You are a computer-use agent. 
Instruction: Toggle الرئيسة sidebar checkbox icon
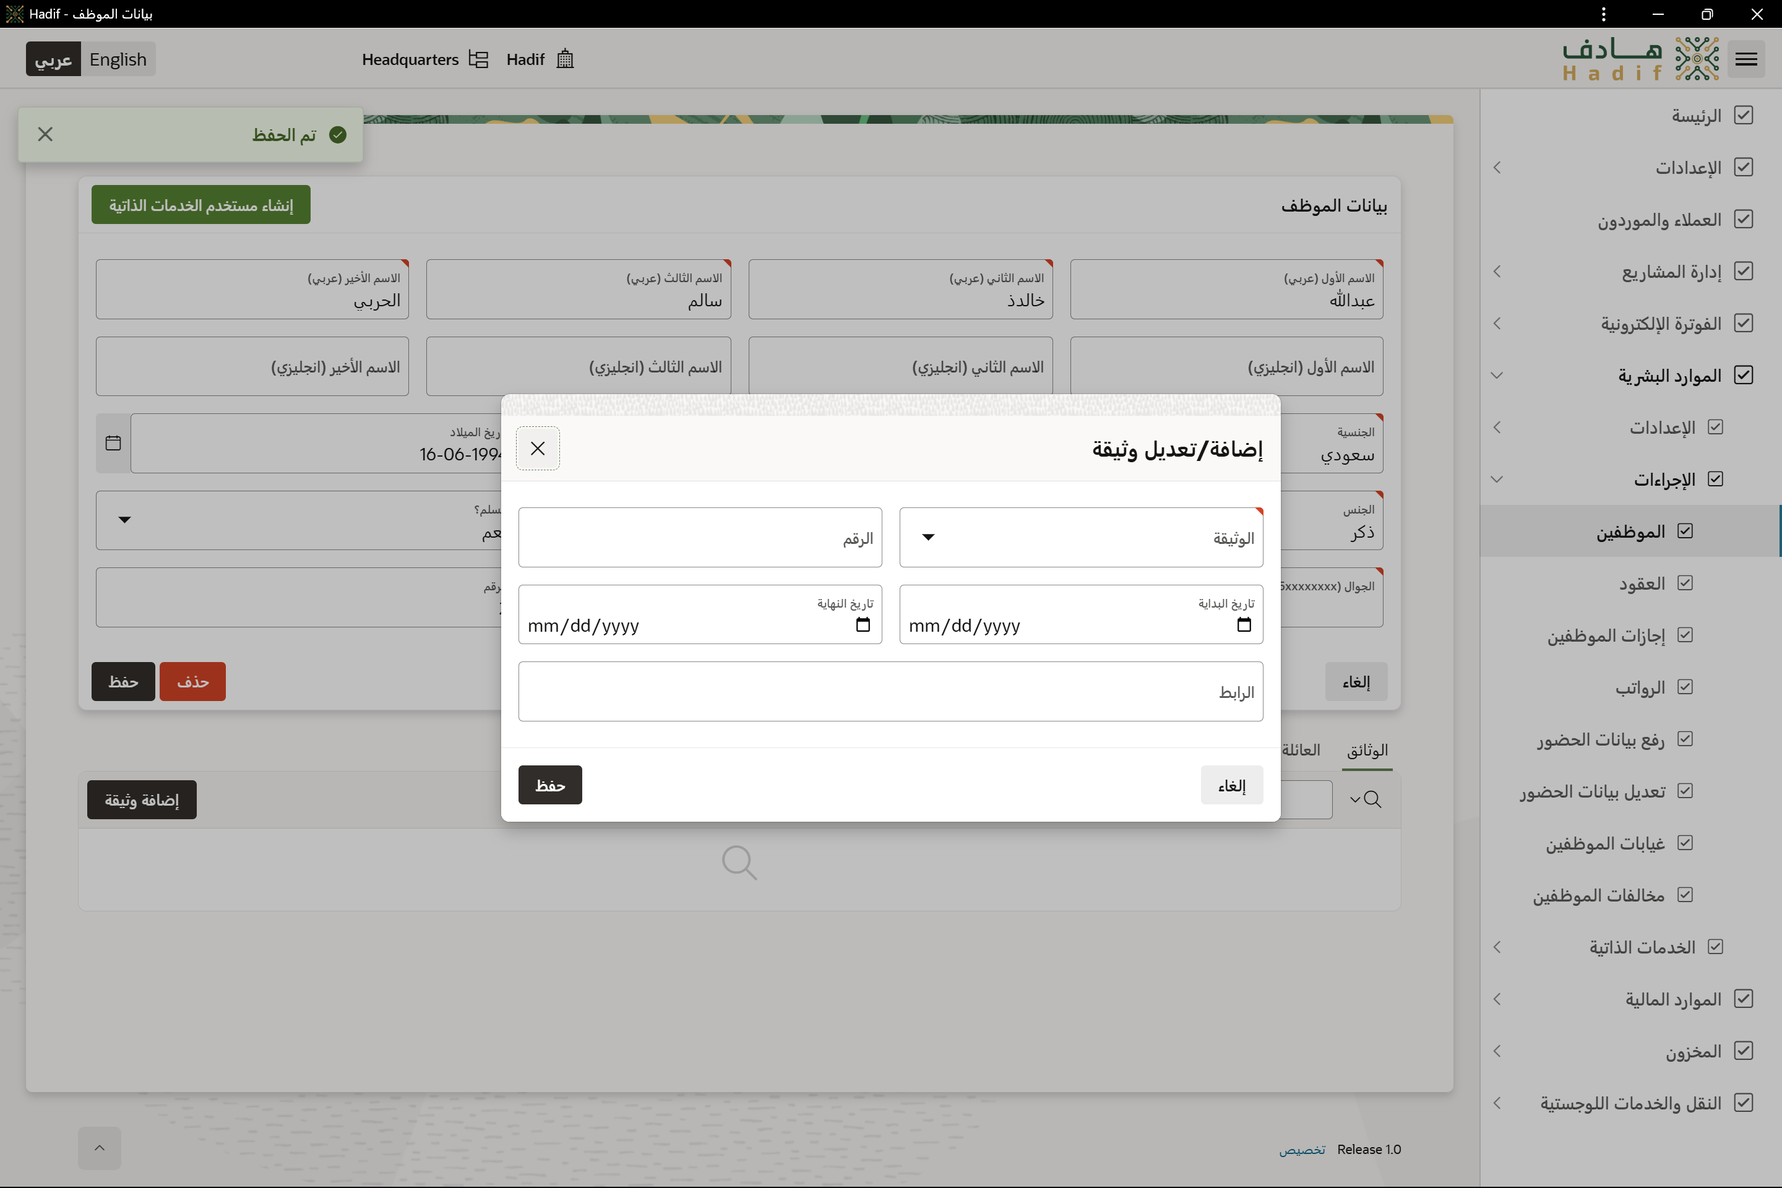click(x=1742, y=115)
